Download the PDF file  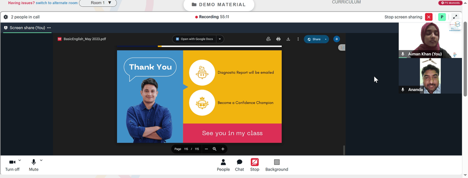[288, 39]
